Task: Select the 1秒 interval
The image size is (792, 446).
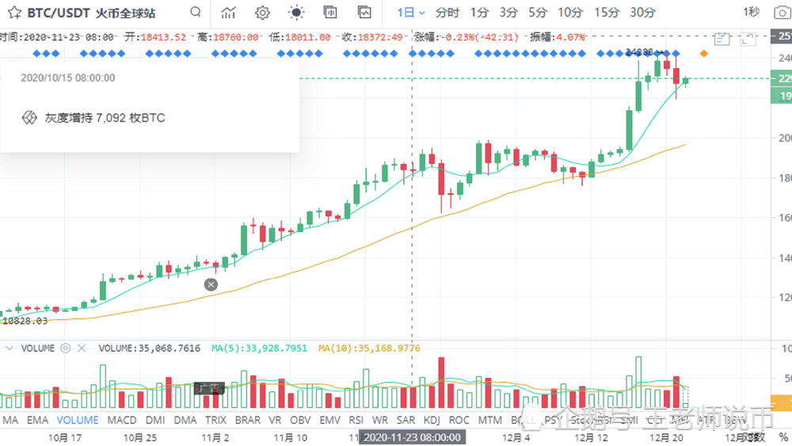Action: pyautogui.click(x=751, y=12)
